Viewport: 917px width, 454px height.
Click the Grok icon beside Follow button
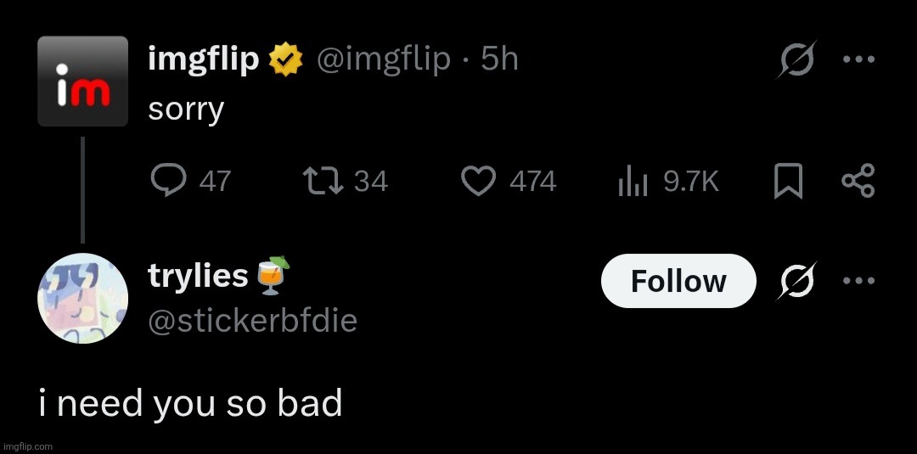click(796, 281)
